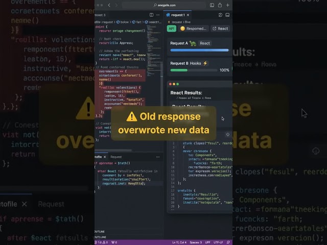Image resolution: width=327 pixels, height=245 pixels.
Task: Click the line dever cbresone {
Action: point(197,151)
